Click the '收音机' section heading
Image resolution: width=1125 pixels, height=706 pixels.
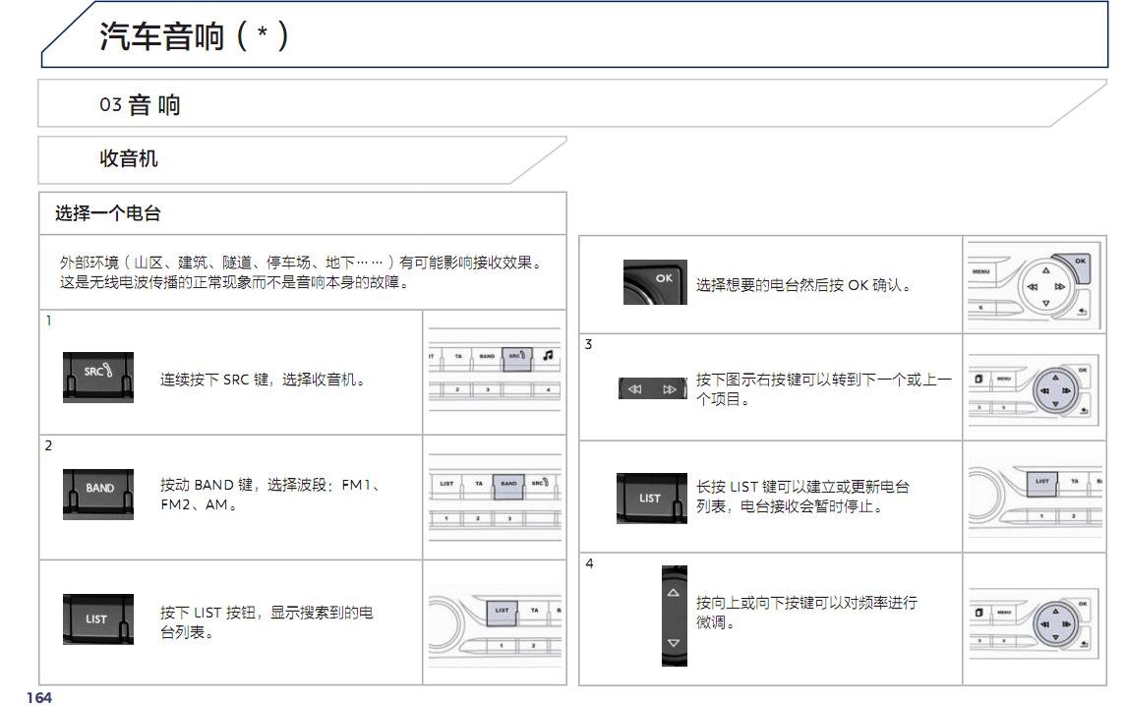click(129, 159)
